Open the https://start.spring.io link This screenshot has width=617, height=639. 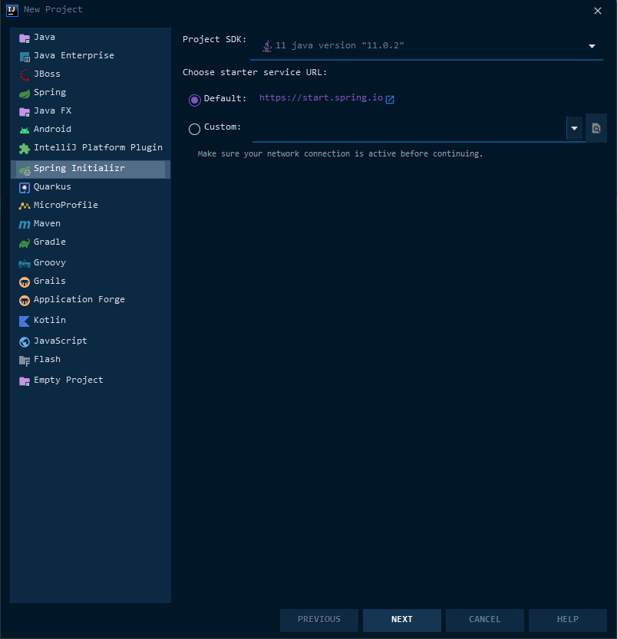[x=321, y=98]
